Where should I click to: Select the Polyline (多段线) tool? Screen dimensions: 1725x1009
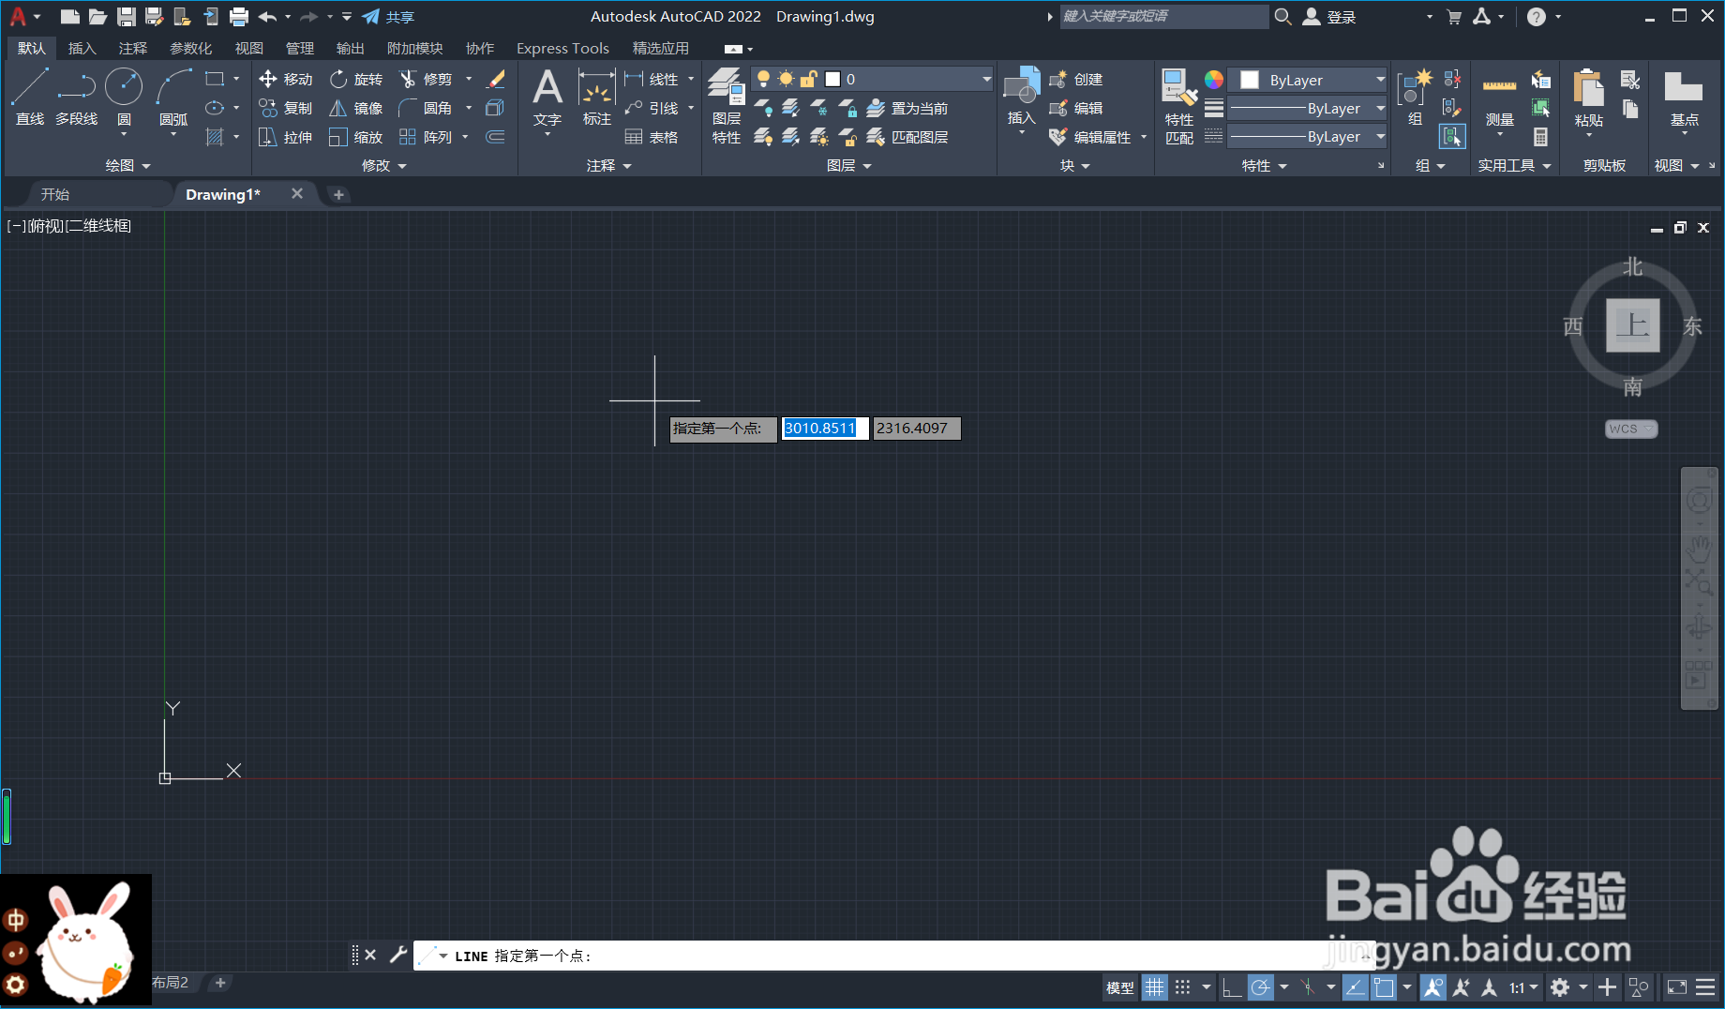pyautogui.click(x=76, y=96)
